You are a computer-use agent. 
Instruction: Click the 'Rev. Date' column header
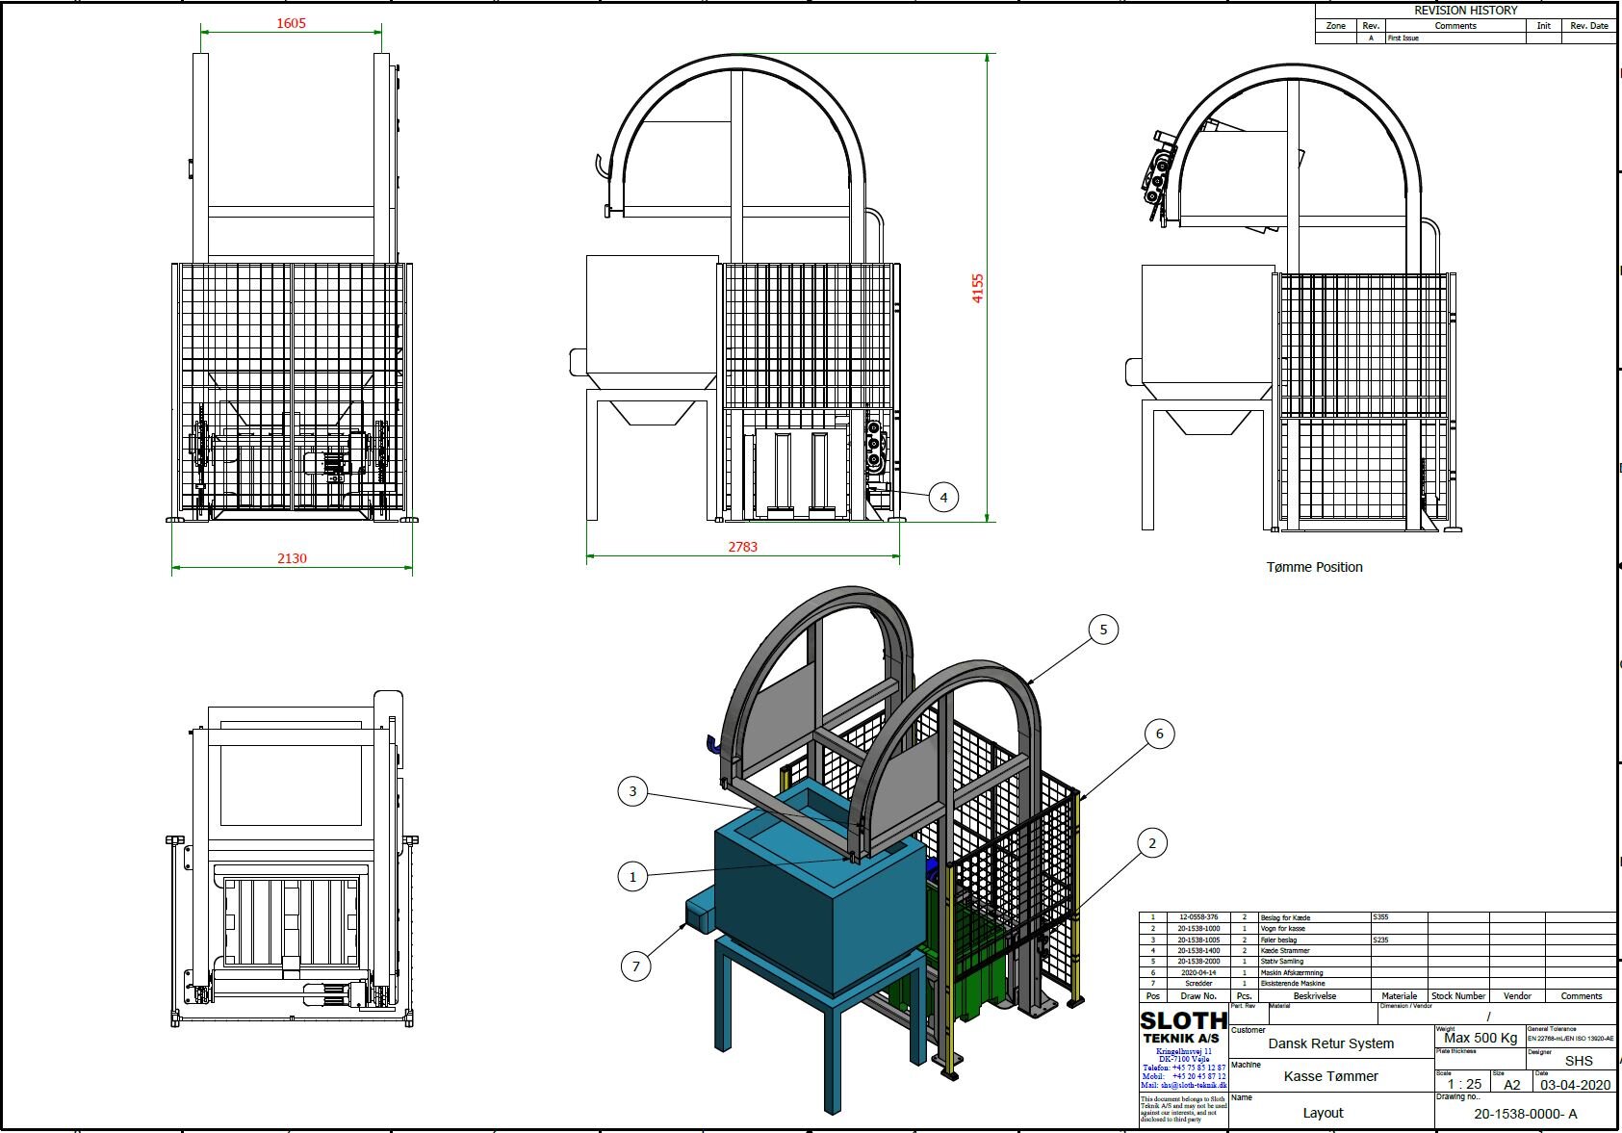tap(1588, 26)
